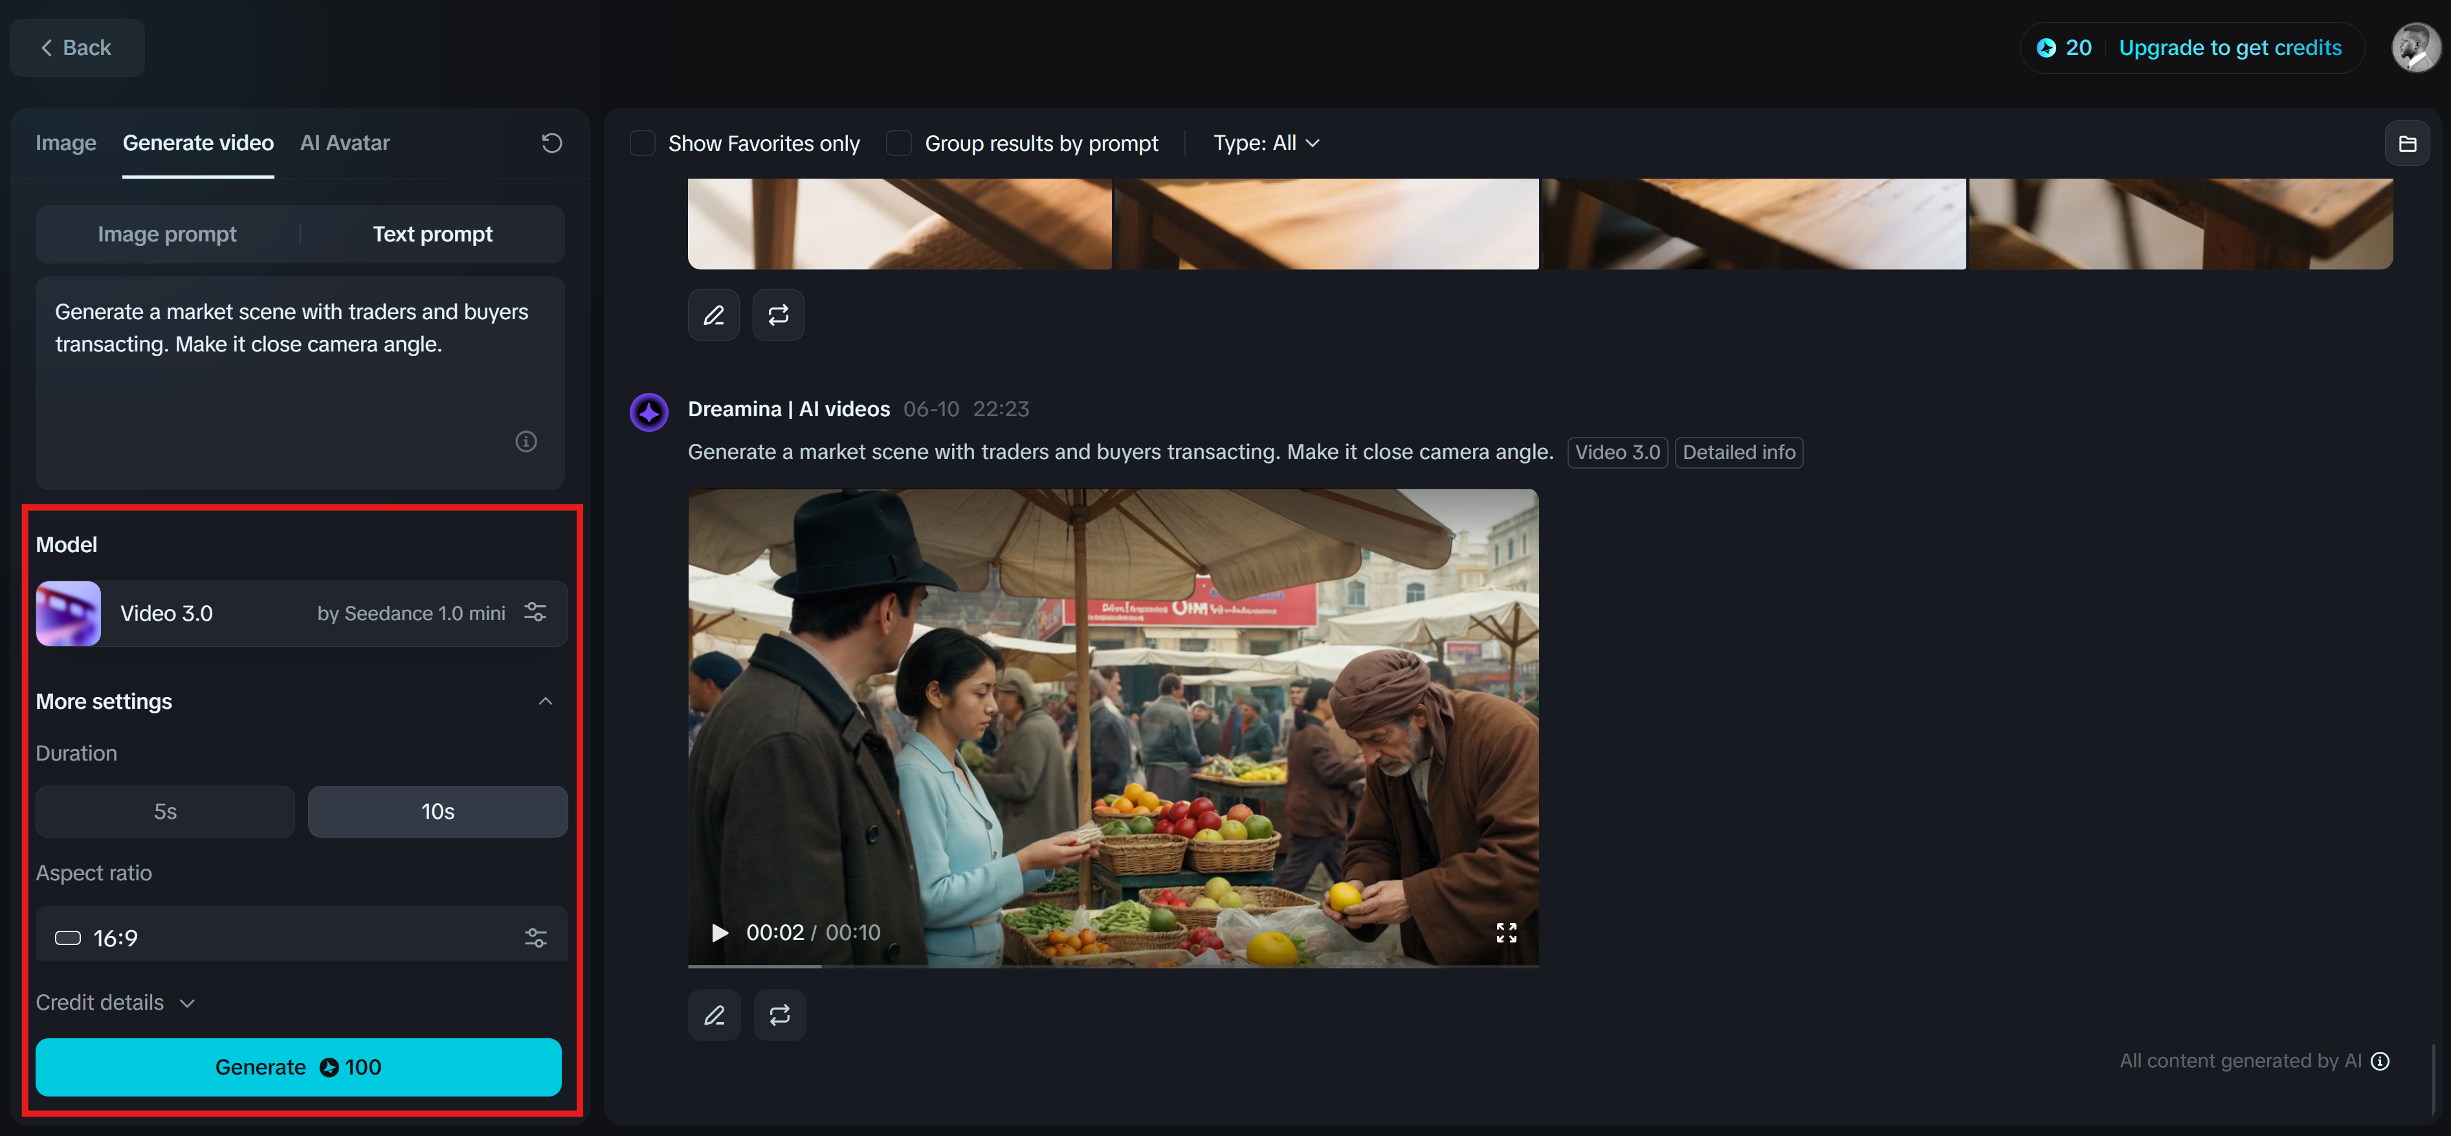Click the edit pencil icon below market video
The height and width of the screenshot is (1136, 2451).
click(714, 1015)
